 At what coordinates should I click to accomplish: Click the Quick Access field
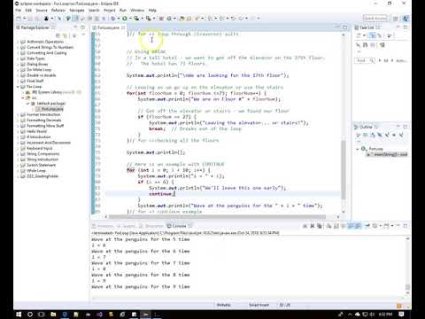[x=375, y=19]
